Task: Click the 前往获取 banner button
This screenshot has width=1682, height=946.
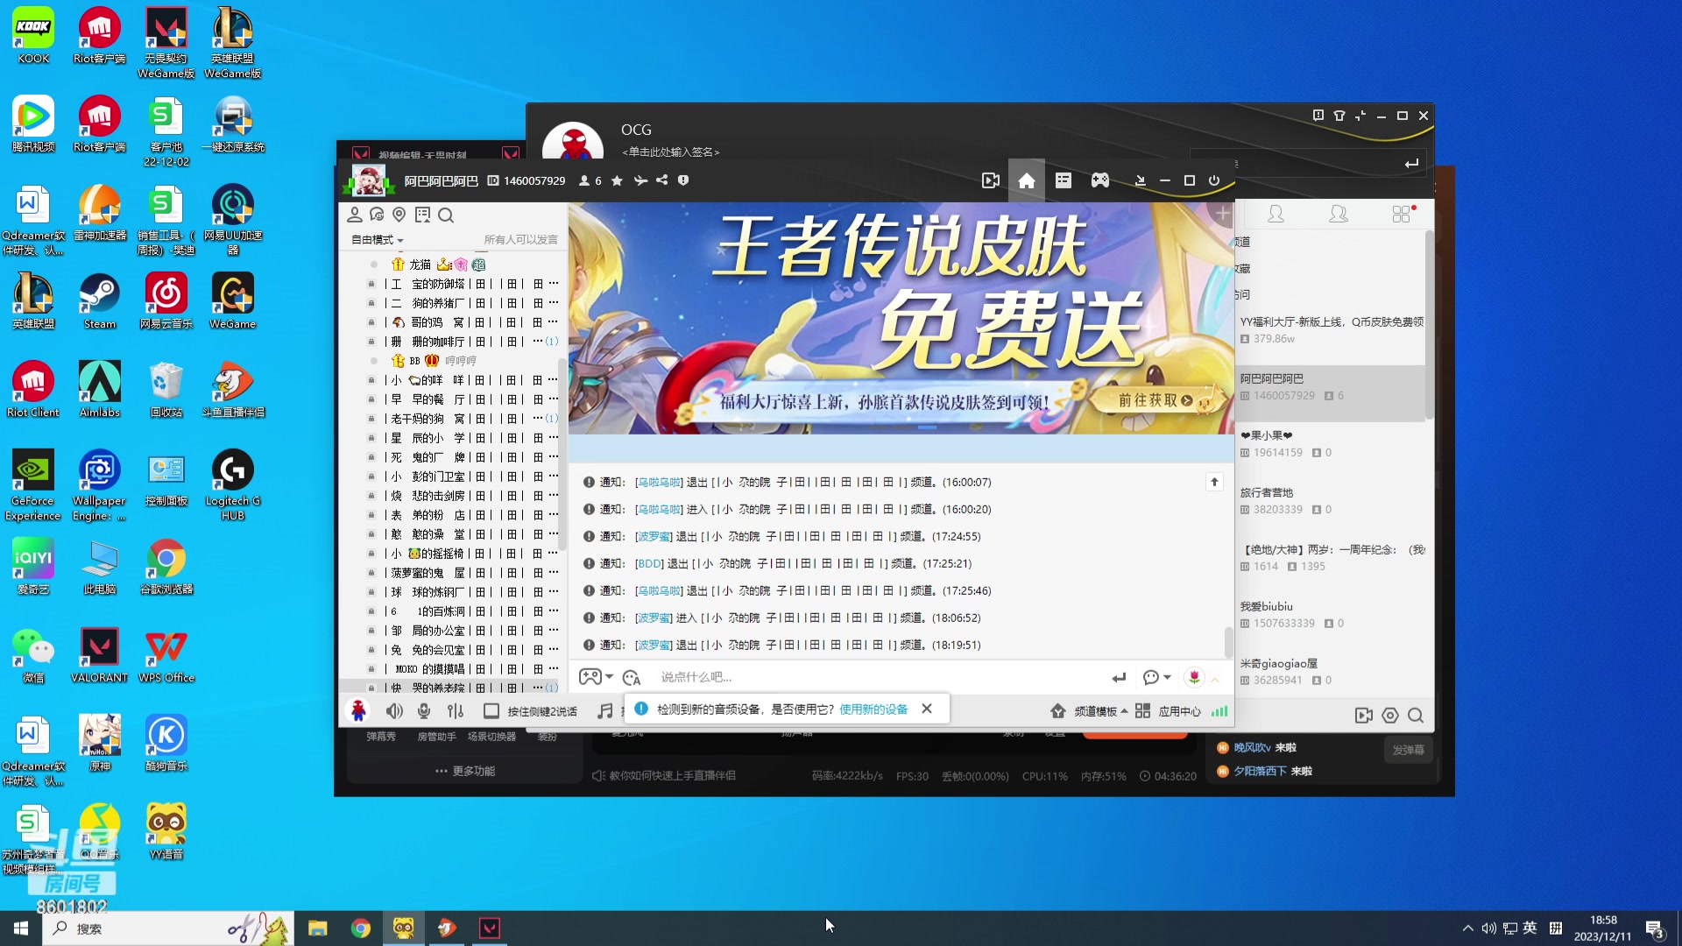Action: [x=1155, y=400]
